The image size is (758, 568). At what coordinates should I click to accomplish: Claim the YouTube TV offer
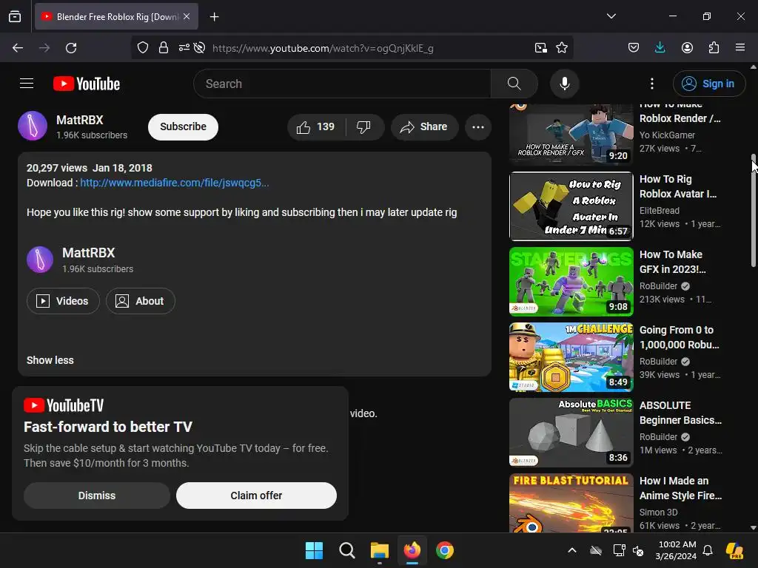tap(256, 496)
